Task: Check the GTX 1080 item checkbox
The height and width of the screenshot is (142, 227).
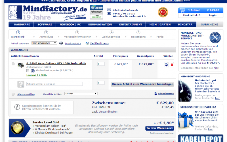Action: pos(13,64)
